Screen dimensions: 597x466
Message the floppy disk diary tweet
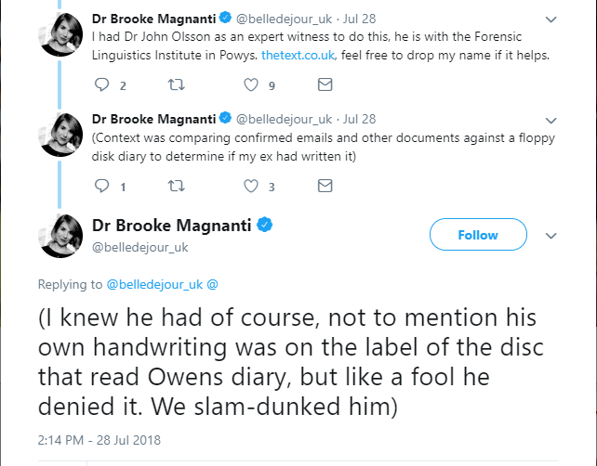(325, 186)
